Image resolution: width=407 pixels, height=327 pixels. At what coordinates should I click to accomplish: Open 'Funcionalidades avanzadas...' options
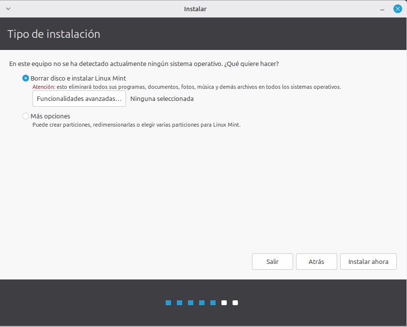[79, 98]
